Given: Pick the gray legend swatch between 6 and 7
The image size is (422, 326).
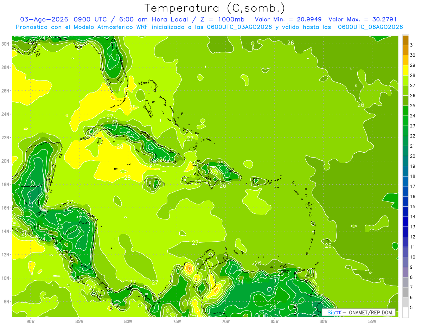Looking at the screenshot, I should tap(405, 293).
